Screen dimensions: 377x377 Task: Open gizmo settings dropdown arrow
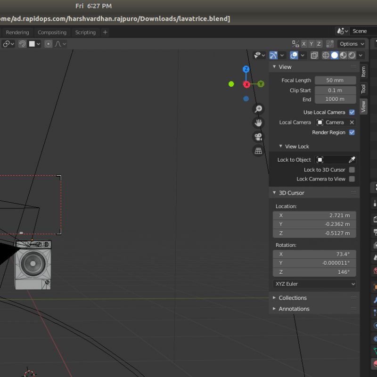(282, 56)
